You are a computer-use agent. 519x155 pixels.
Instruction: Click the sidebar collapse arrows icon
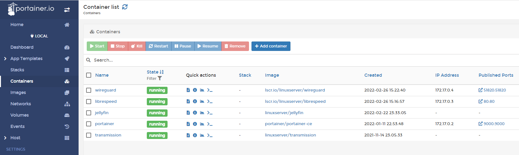[67, 10]
